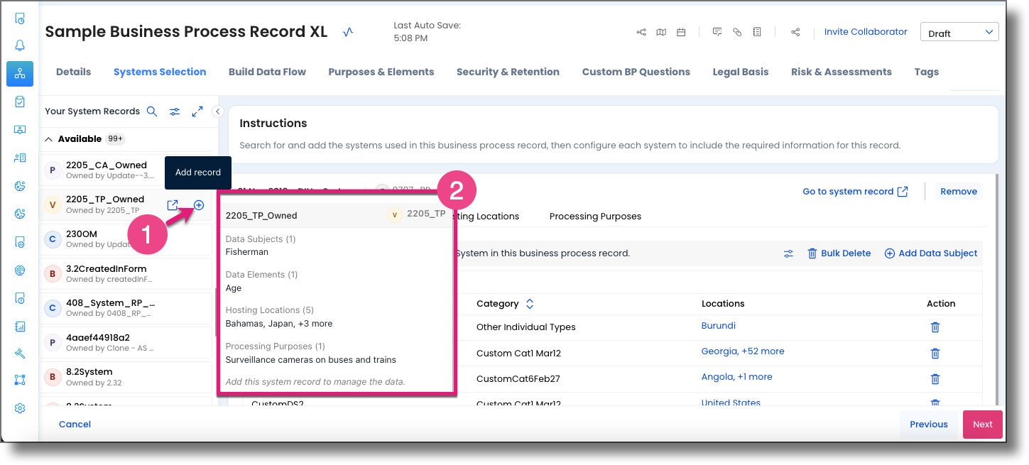Click the Add record plus icon on 2205_TP_Owned
The image size is (1029, 465).
pos(198,204)
